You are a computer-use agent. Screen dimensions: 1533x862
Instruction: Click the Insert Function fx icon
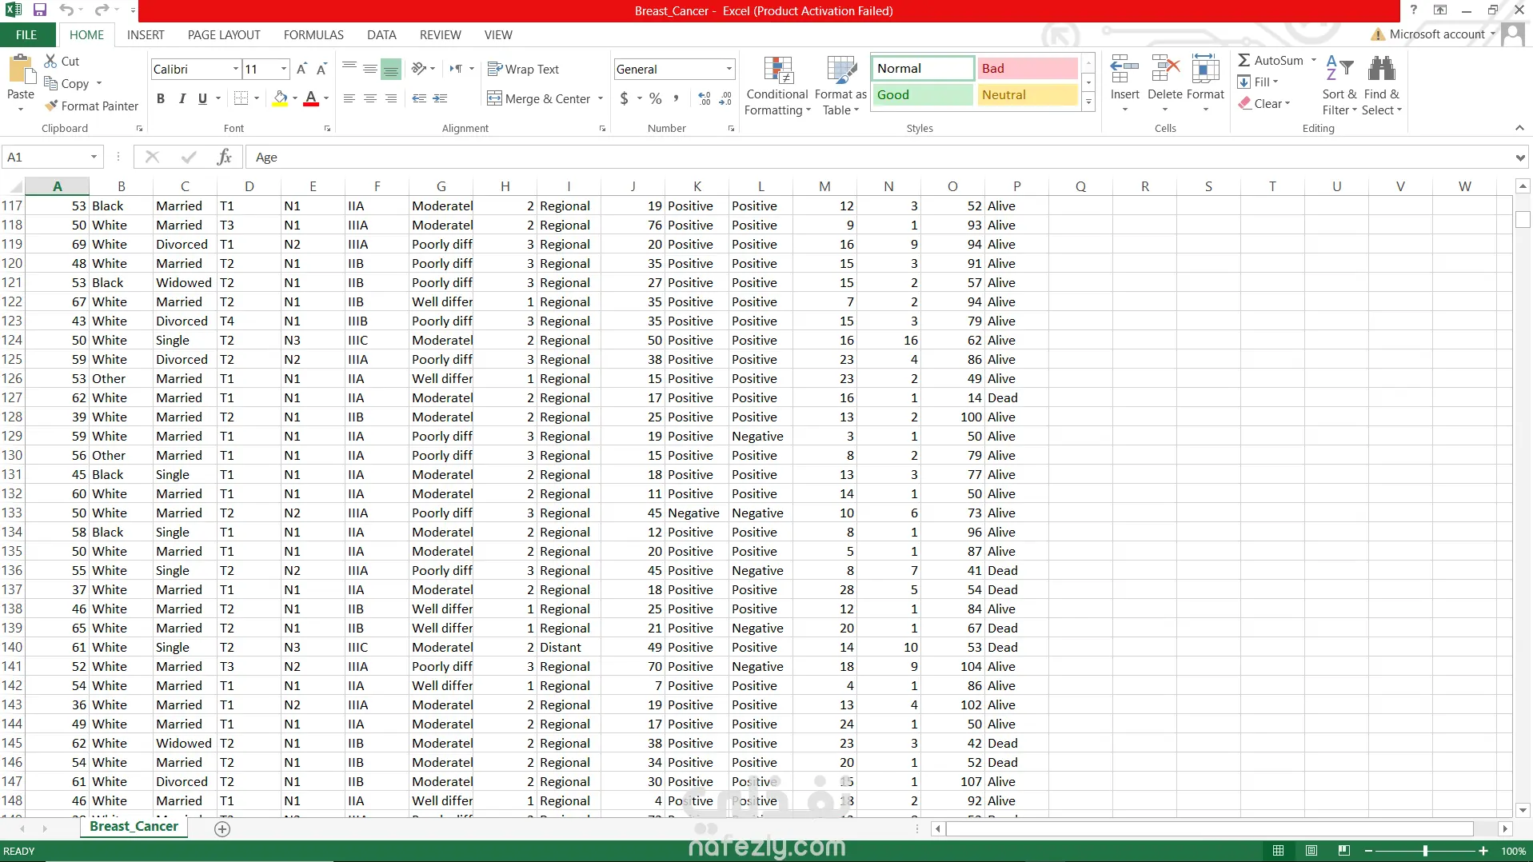[x=225, y=157]
